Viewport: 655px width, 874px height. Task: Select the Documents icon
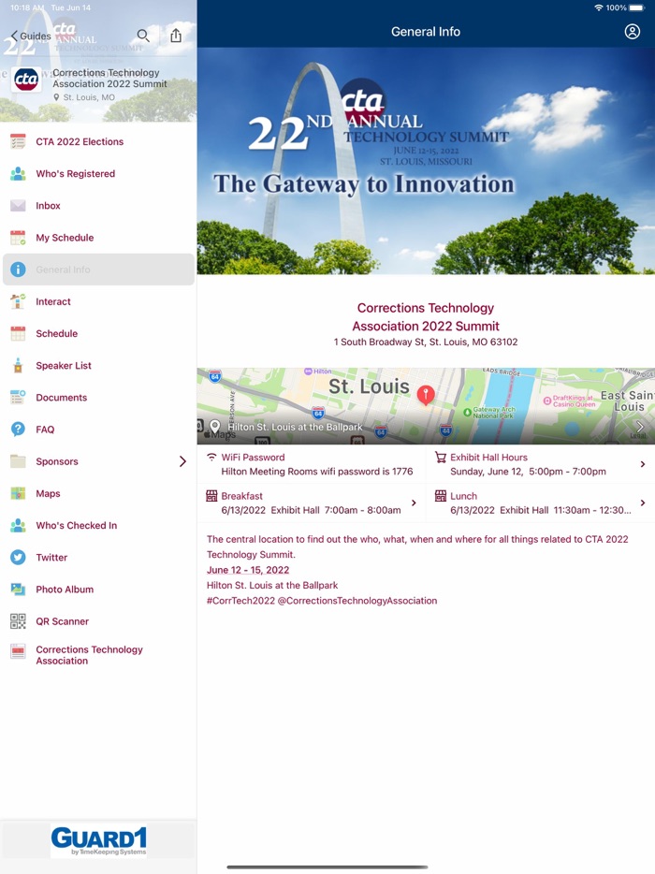coord(18,398)
